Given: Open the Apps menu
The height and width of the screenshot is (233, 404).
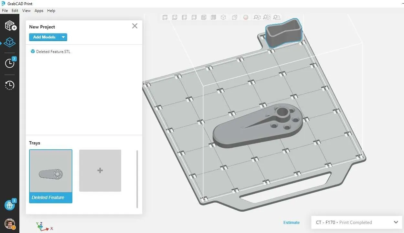Looking at the screenshot, I should click(x=39, y=11).
